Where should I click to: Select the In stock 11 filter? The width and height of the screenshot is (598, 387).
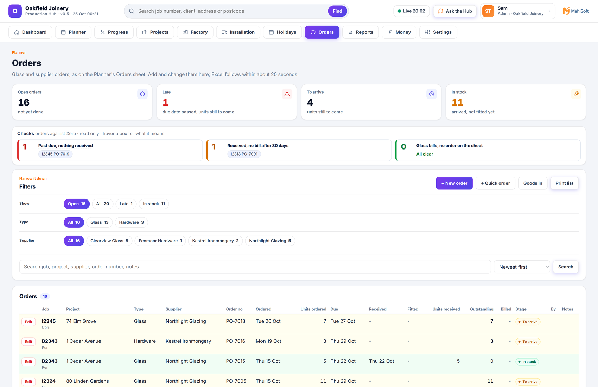pyautogui.click(x=154, y=204)
